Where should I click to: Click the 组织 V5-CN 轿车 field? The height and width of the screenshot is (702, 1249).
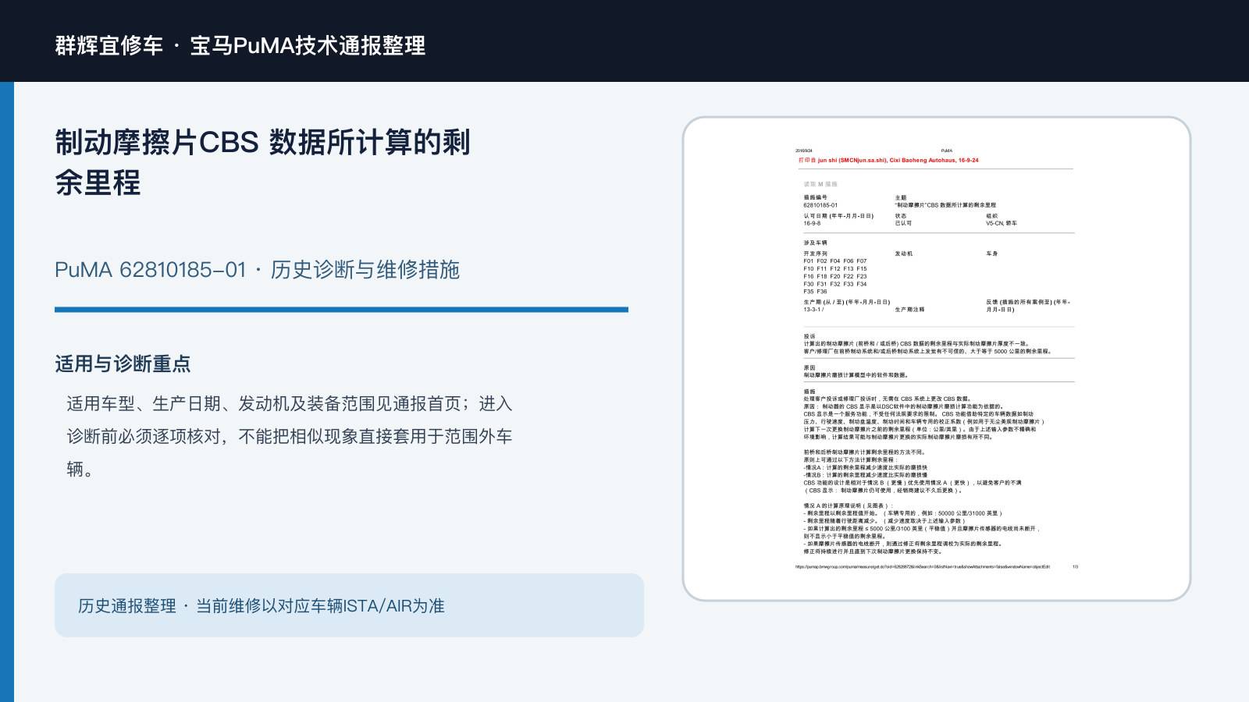(x=1002, y=220)
